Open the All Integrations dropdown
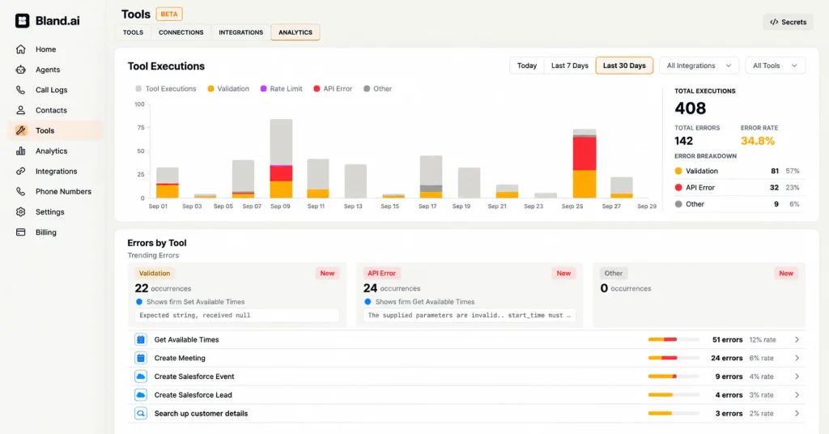829x434 pixels. (x=699, y=66)
